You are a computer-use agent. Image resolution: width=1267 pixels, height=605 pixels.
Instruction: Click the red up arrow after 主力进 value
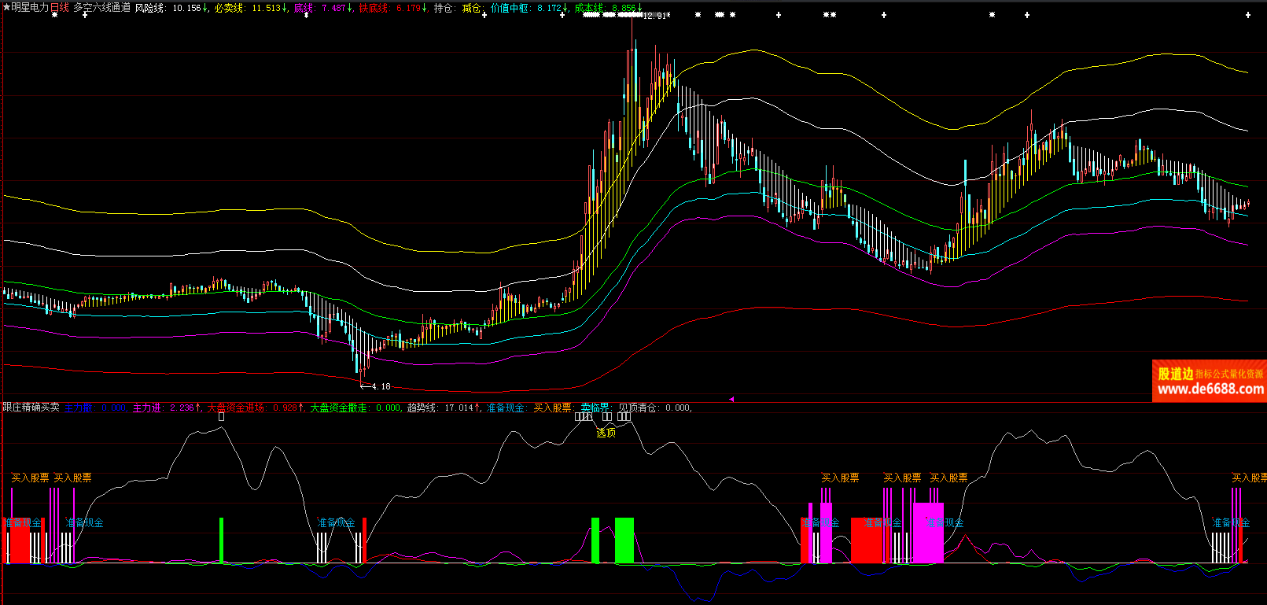coord(199,408)
